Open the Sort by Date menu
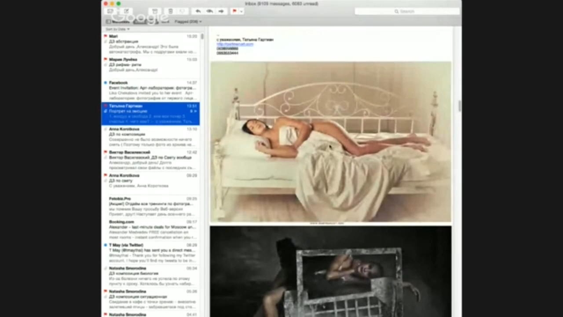Image resolution: width=563 pixels, height=317 pixels. (117, 29)
